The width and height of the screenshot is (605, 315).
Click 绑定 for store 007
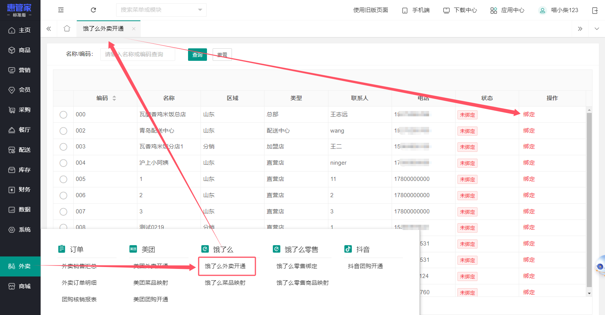click(529, 212)
